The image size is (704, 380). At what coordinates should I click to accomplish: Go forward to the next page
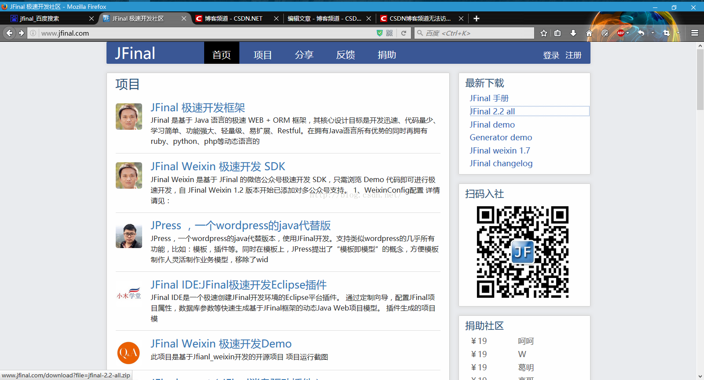(x=21, y=33)
